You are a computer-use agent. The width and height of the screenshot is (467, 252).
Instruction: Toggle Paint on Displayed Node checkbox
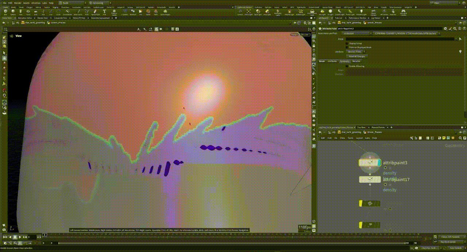[347, 47]
